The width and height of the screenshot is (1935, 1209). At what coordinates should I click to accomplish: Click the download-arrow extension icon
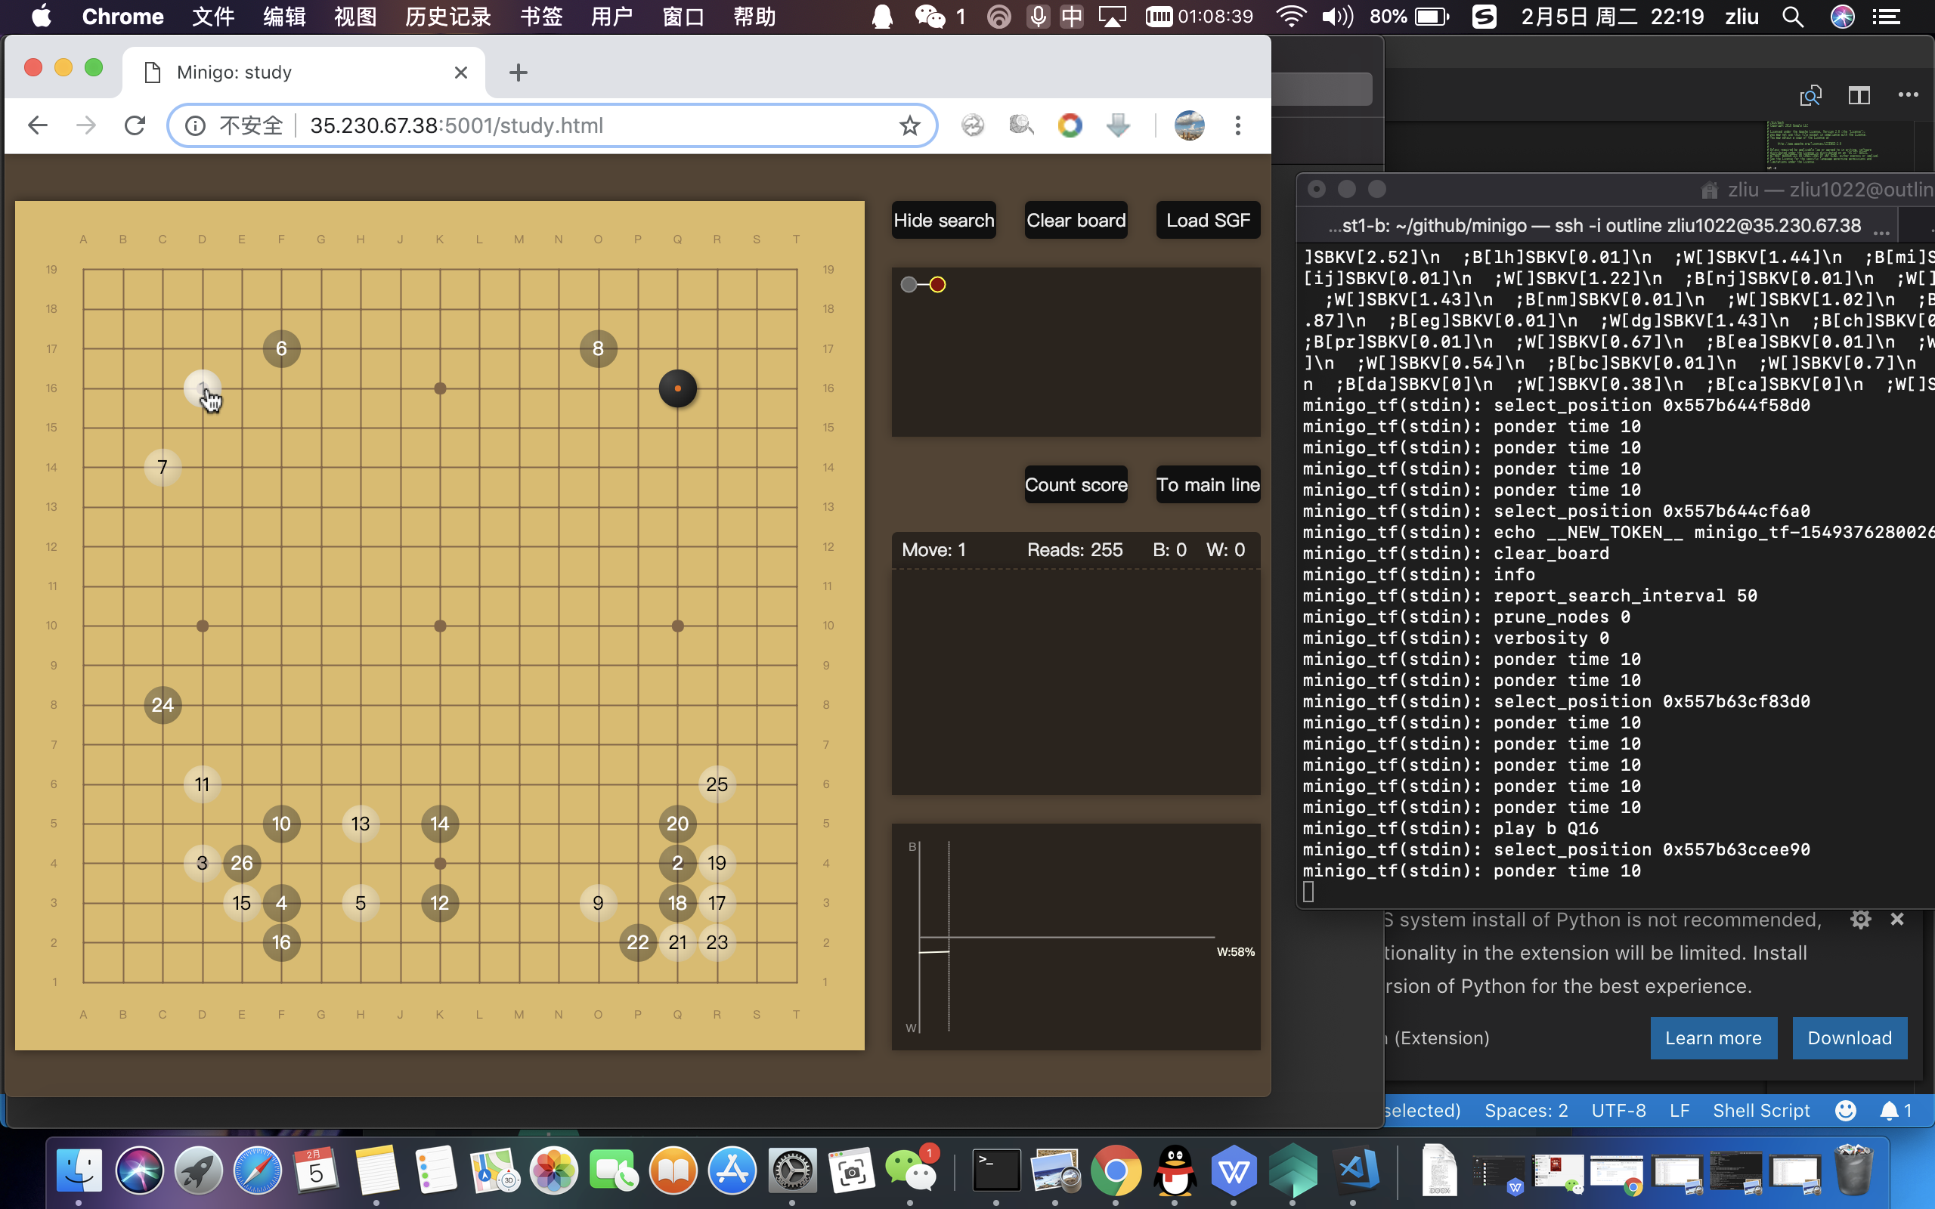pos(1117,125)
